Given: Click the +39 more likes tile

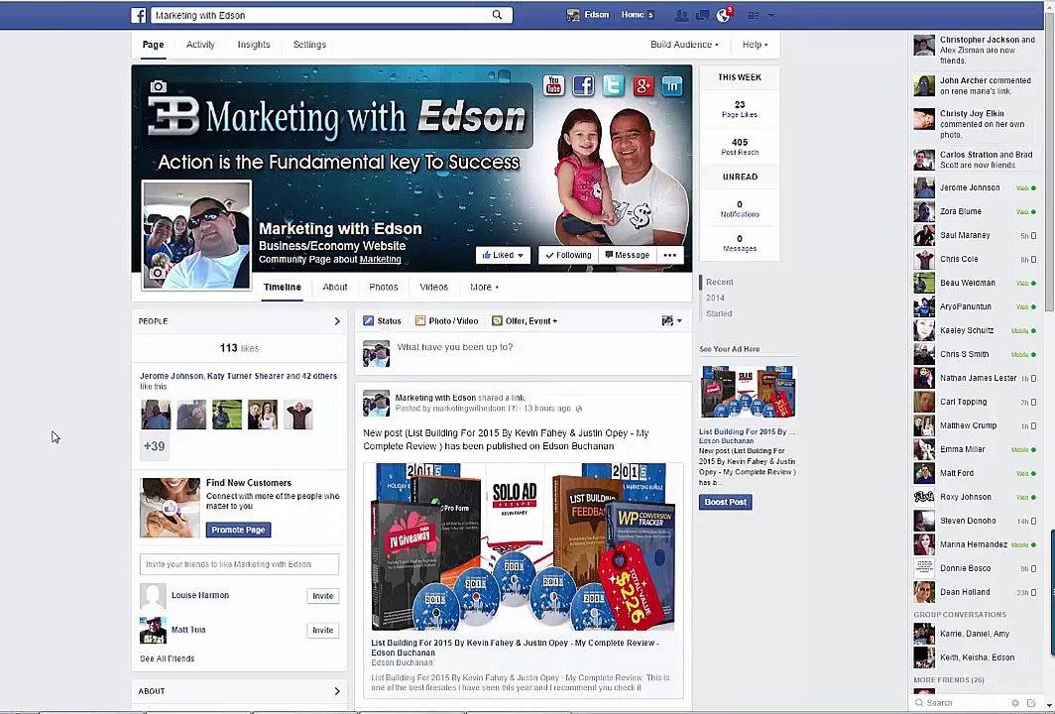Looking at the screenshot, I should click(154, 446).
